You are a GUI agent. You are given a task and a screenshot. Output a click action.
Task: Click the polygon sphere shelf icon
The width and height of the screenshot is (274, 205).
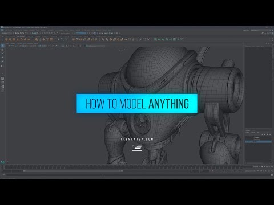(6, 39)
